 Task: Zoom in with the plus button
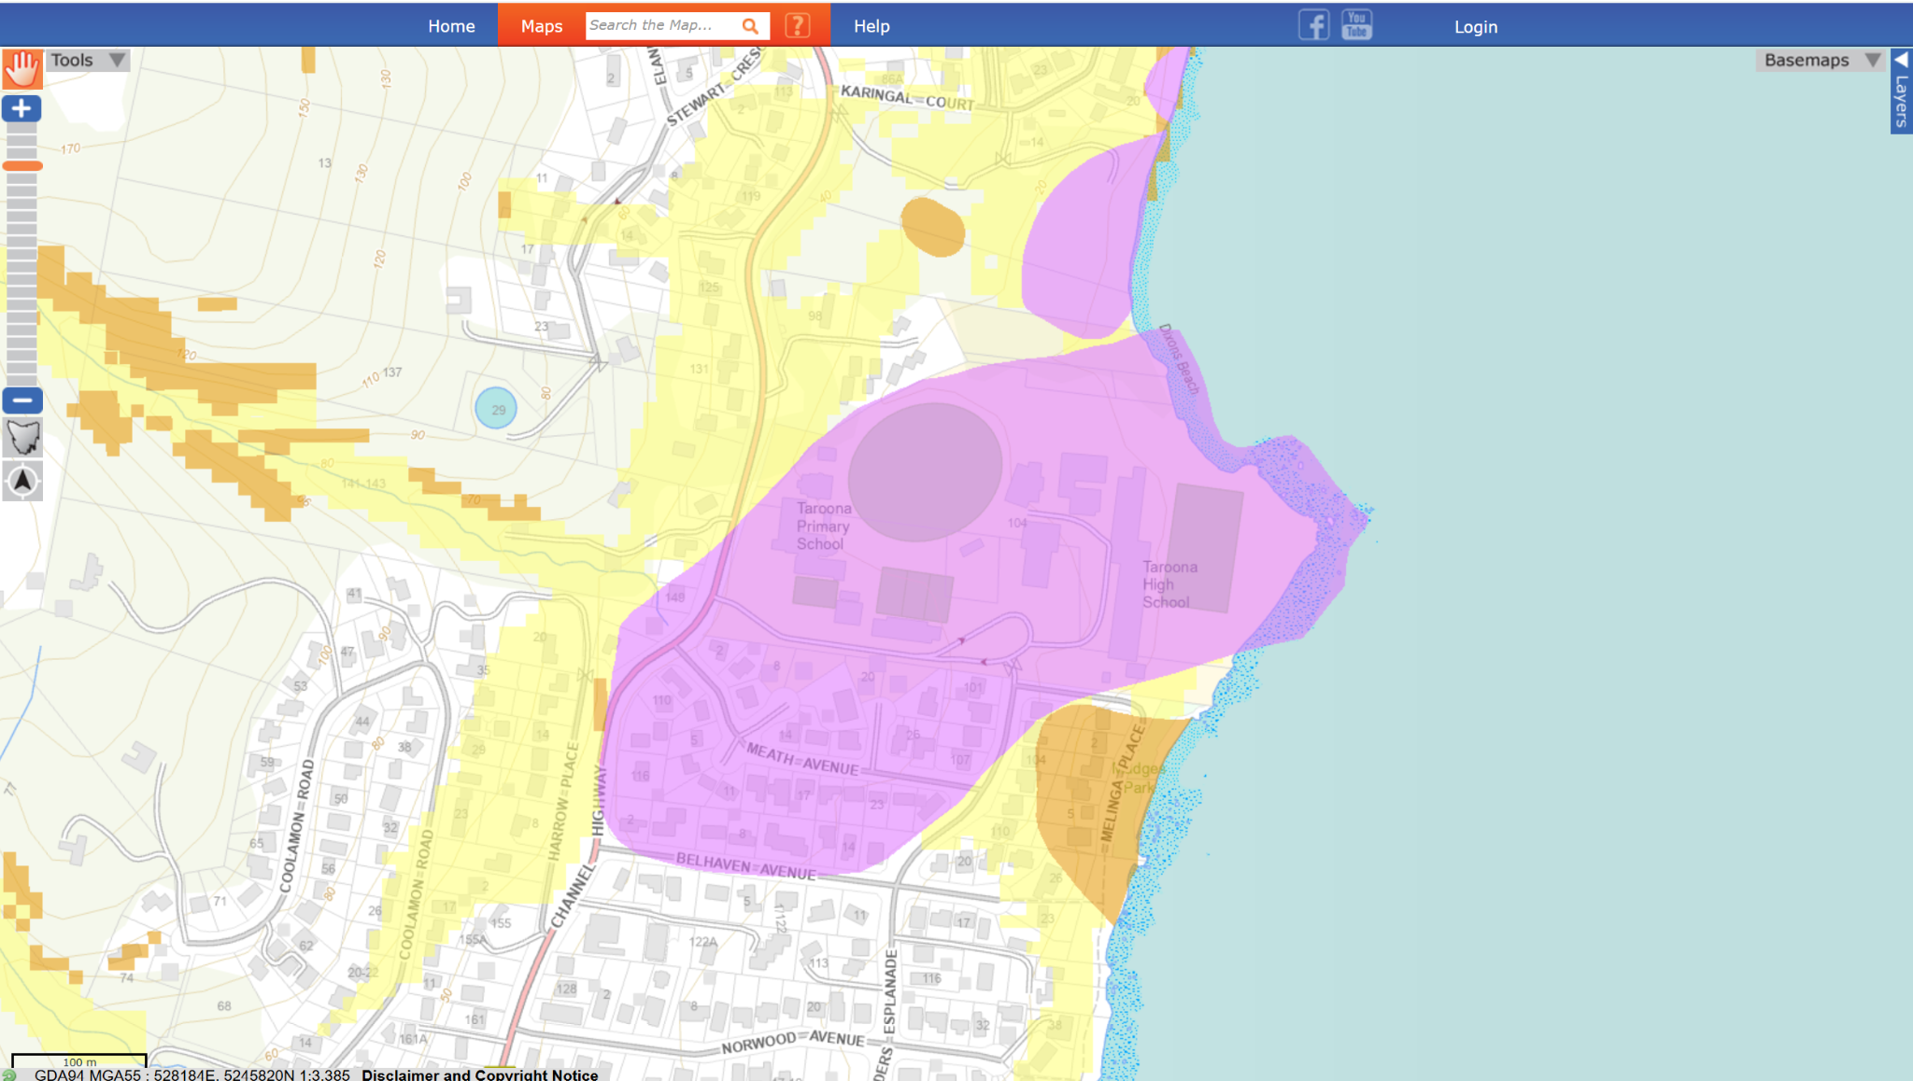coord(22,108)
